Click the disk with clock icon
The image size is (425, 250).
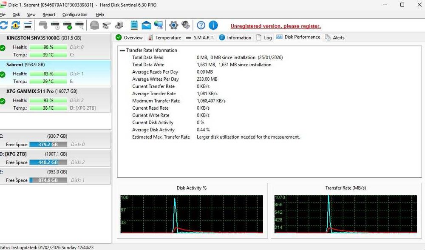point(55,25)
